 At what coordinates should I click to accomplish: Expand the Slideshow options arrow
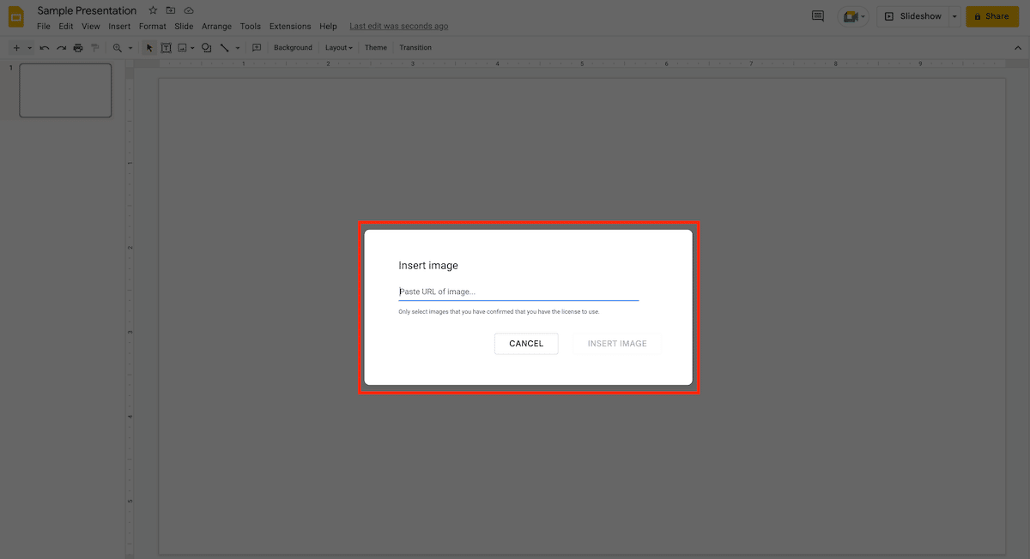(954, 15)
